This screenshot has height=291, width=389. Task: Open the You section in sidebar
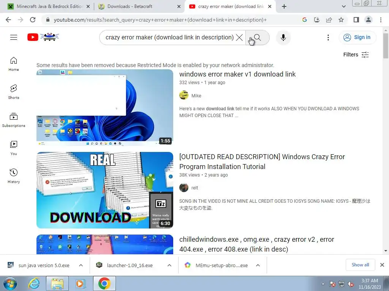(x=14, y=148)
